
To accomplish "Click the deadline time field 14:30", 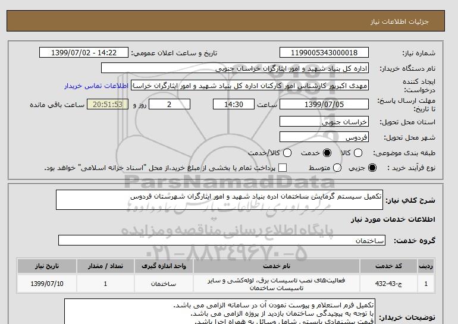I will 234,104.
